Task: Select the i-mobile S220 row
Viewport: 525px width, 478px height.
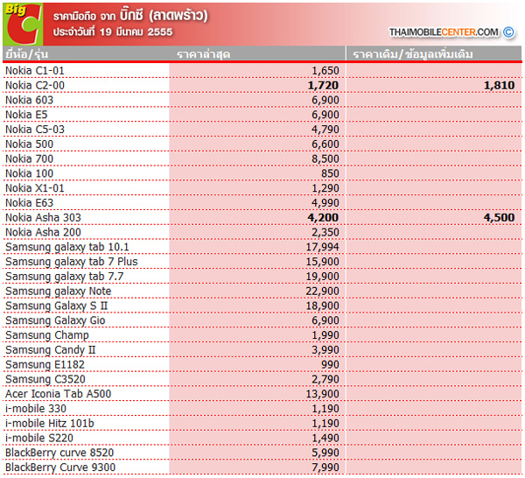Action: coord(39,439)
